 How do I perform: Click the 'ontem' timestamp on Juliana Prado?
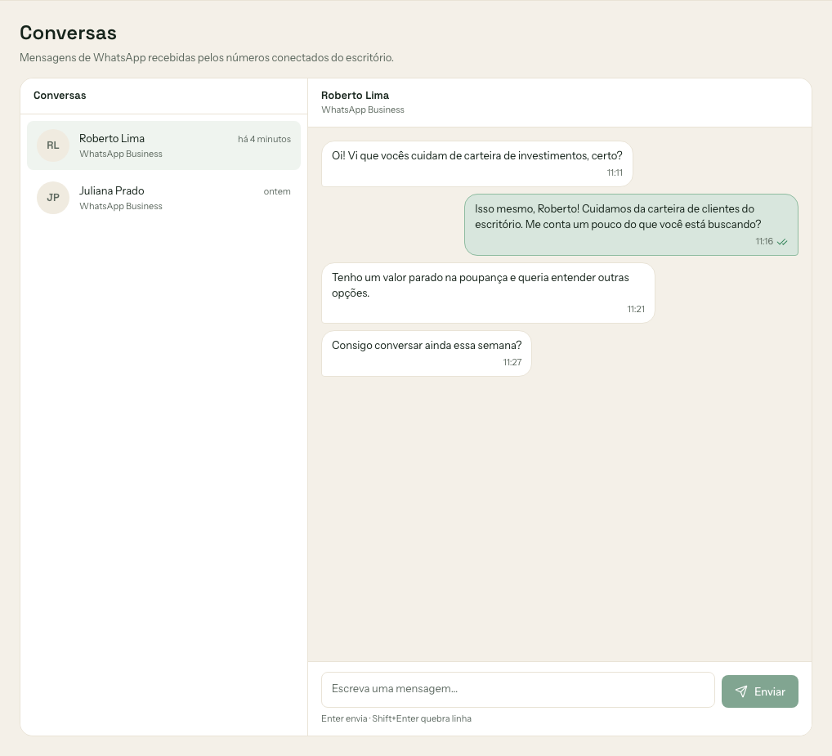click(277, 191)
